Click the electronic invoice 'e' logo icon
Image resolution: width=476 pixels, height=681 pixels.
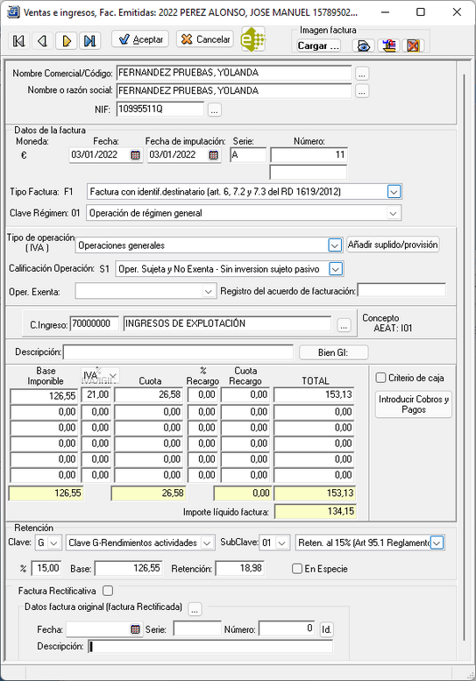click(252, 39)
